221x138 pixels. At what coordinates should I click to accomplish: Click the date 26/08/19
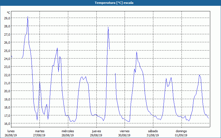point(11,135)
